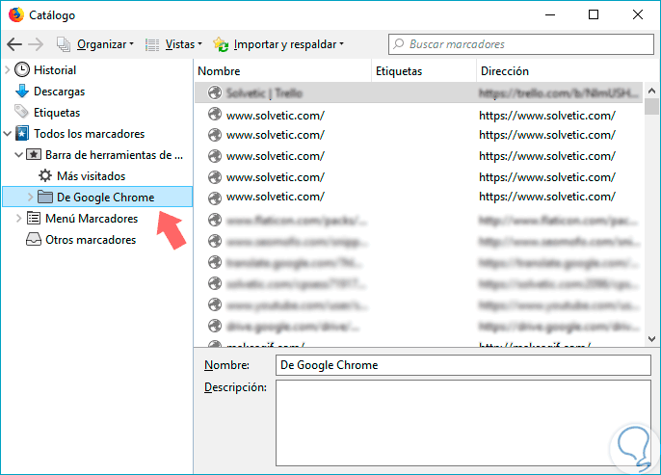Click the Organizar stacked pages icon
This screenshot has height=475, width=661.
(x=64, y=44)
